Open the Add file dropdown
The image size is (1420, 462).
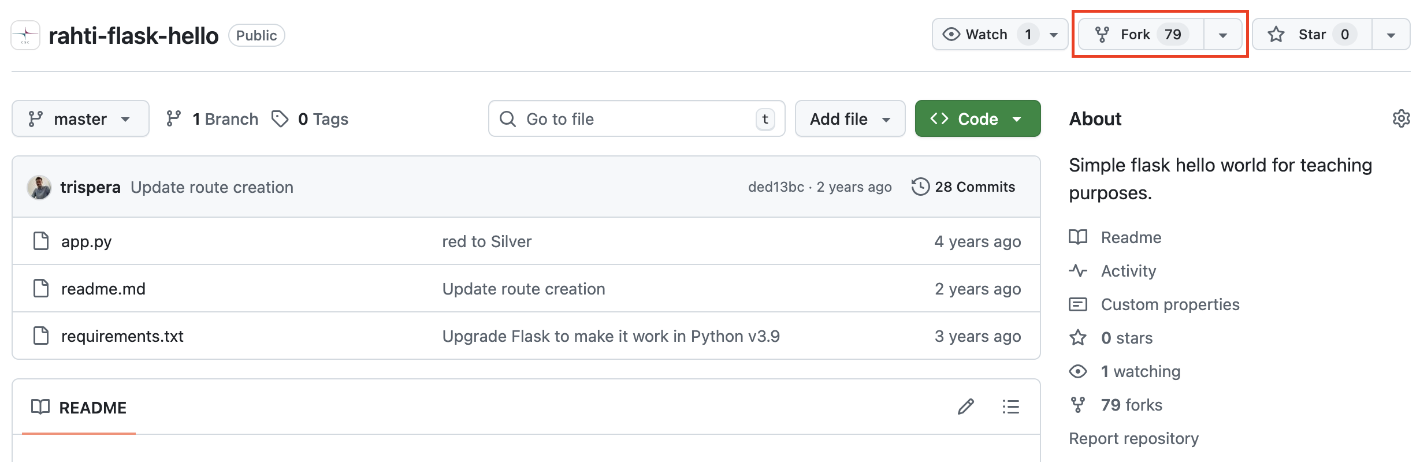click(850, 118)
